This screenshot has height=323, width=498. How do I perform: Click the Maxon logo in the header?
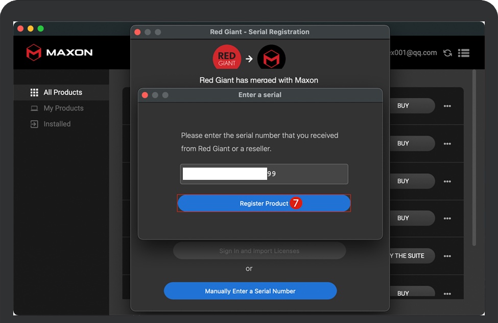click(x=59, y=52)
